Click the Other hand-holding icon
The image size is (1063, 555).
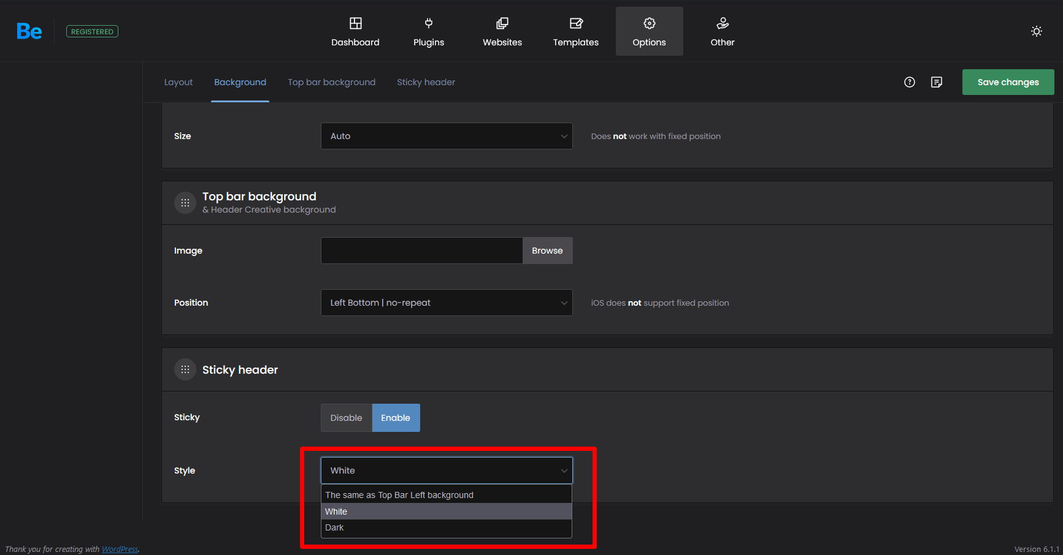pos(723,23)
